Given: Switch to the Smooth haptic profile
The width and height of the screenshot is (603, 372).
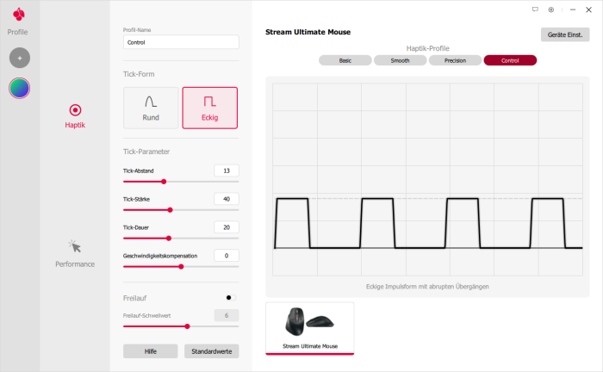Looking at the screenshot, I should tap(400, 60).
